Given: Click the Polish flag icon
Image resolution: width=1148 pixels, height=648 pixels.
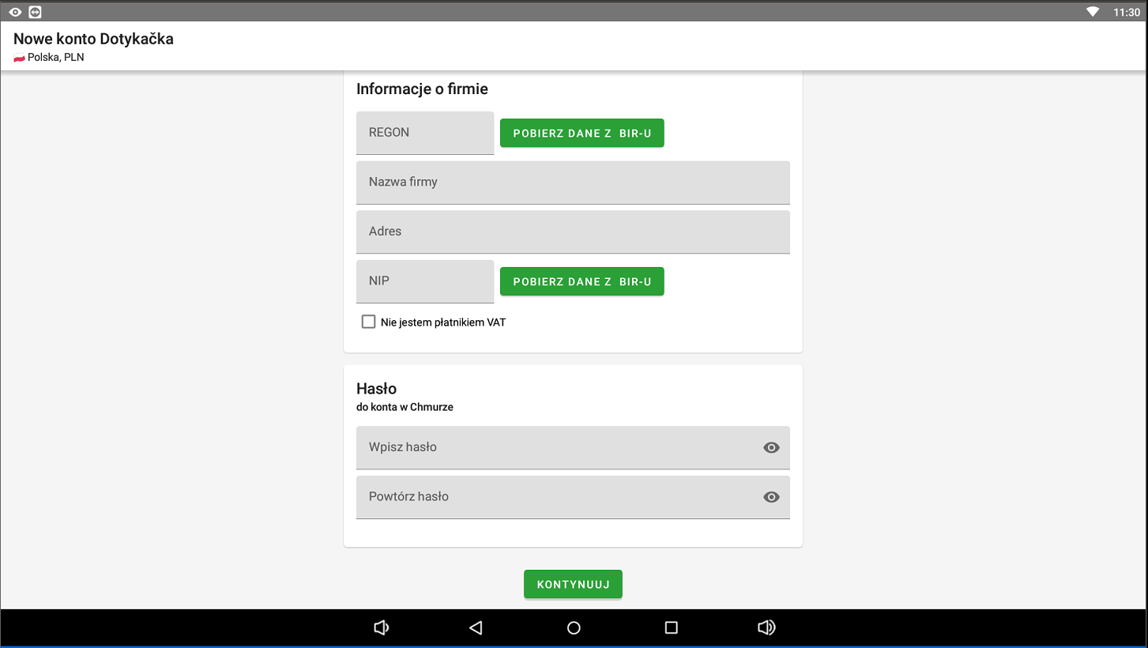Looking at the screenshot, I should (19, 58).
